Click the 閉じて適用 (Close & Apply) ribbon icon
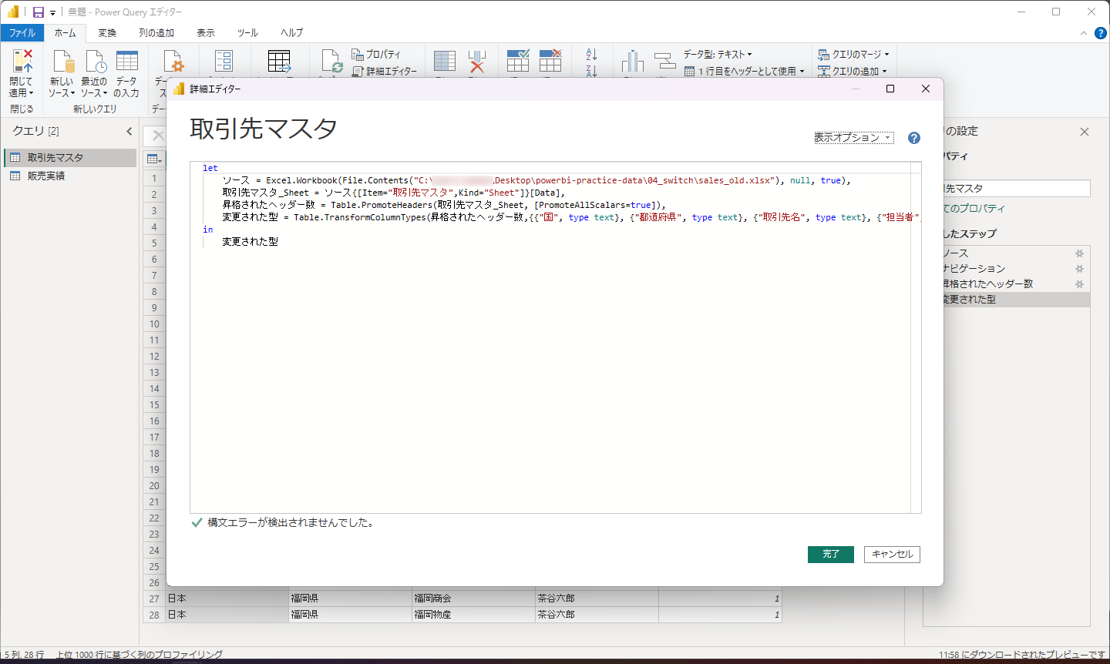Screen dimensions: 1110x664 [22, 61]
